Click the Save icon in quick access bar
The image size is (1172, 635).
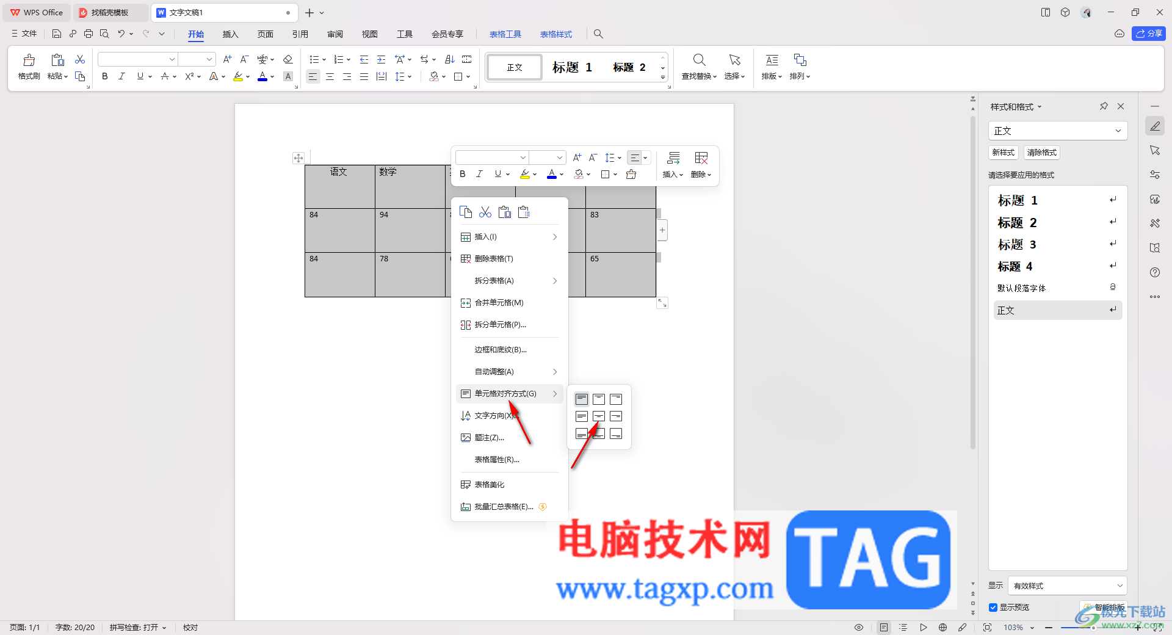[57, 34]
